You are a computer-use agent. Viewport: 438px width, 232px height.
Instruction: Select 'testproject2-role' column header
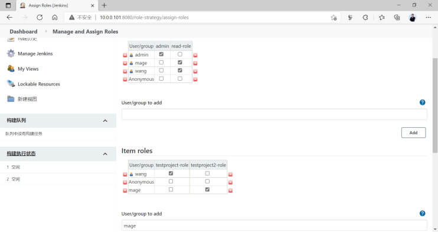click(x=208, y=165)
